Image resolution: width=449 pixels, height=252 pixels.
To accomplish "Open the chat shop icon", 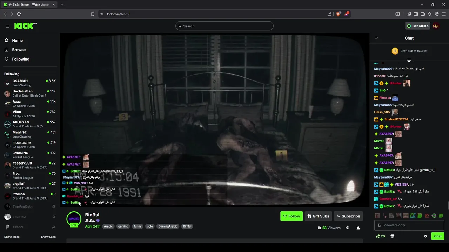I will coord(392,236).
